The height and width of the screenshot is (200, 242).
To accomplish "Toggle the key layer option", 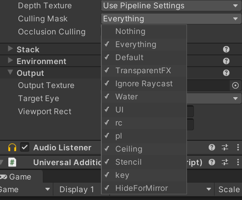I will coord(144,175).
